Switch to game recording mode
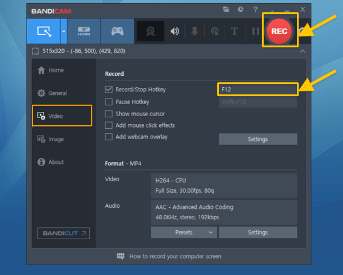 tap(117, 31)
